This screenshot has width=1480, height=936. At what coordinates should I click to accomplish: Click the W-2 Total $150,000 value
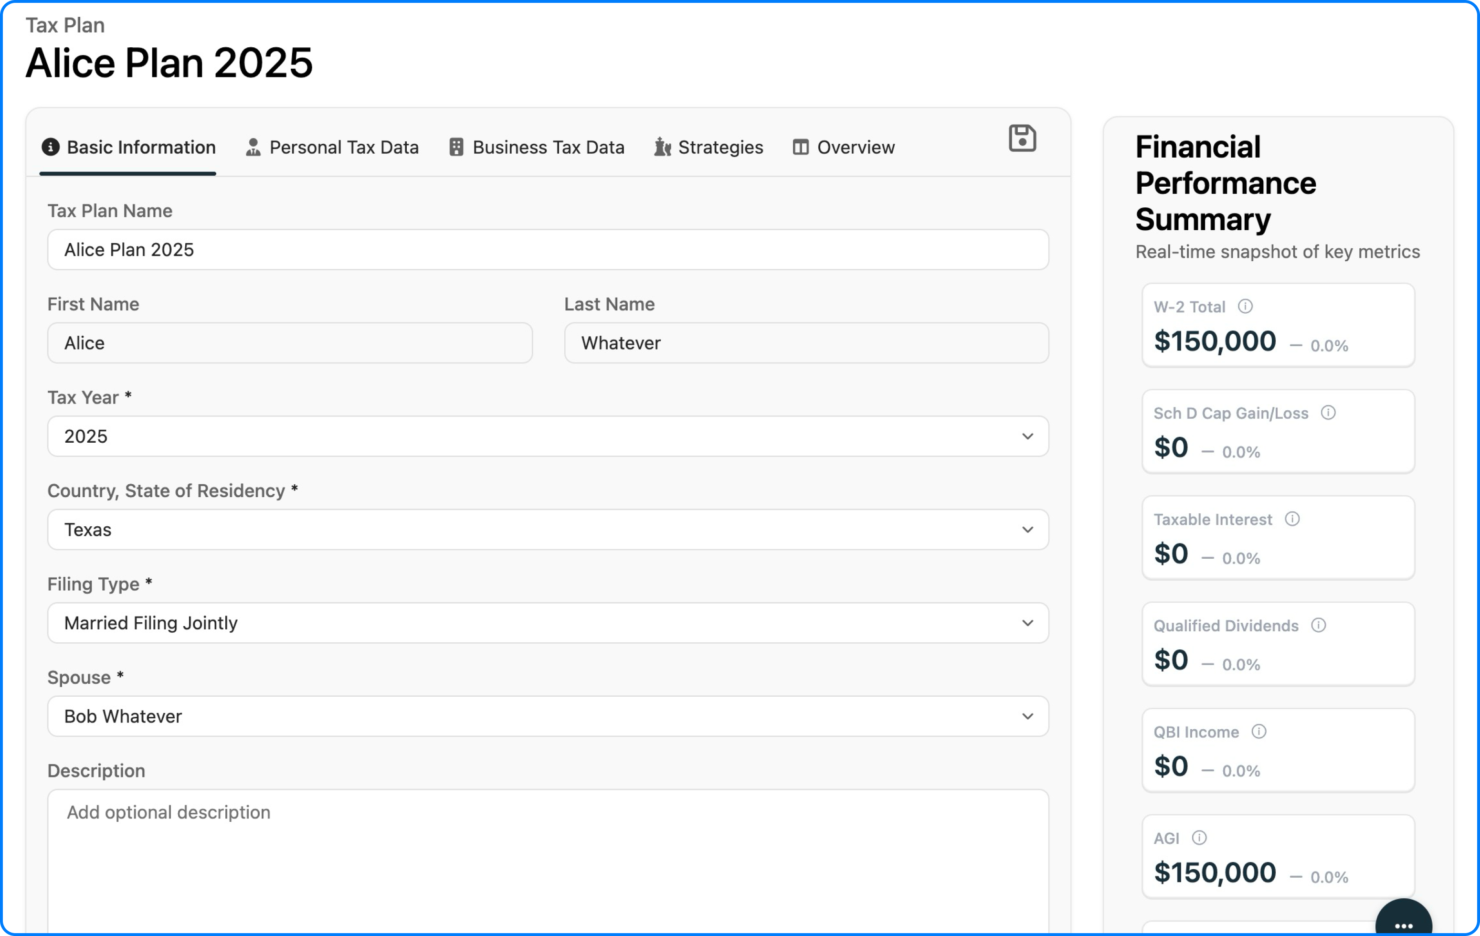coord(1215,341)
